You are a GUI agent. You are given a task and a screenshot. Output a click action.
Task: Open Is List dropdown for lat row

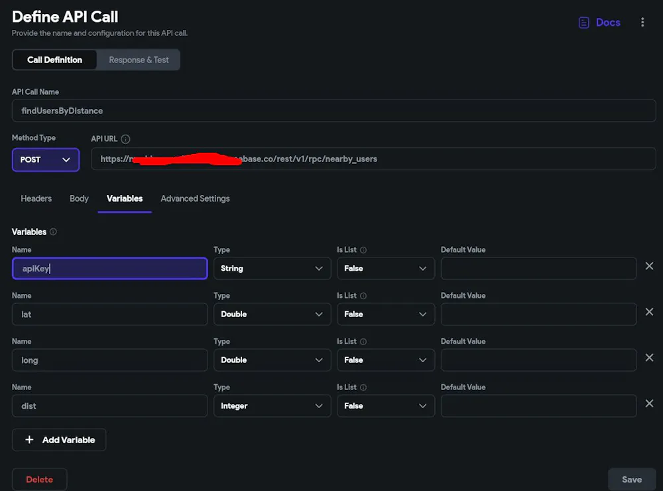(x=386, y=314)
